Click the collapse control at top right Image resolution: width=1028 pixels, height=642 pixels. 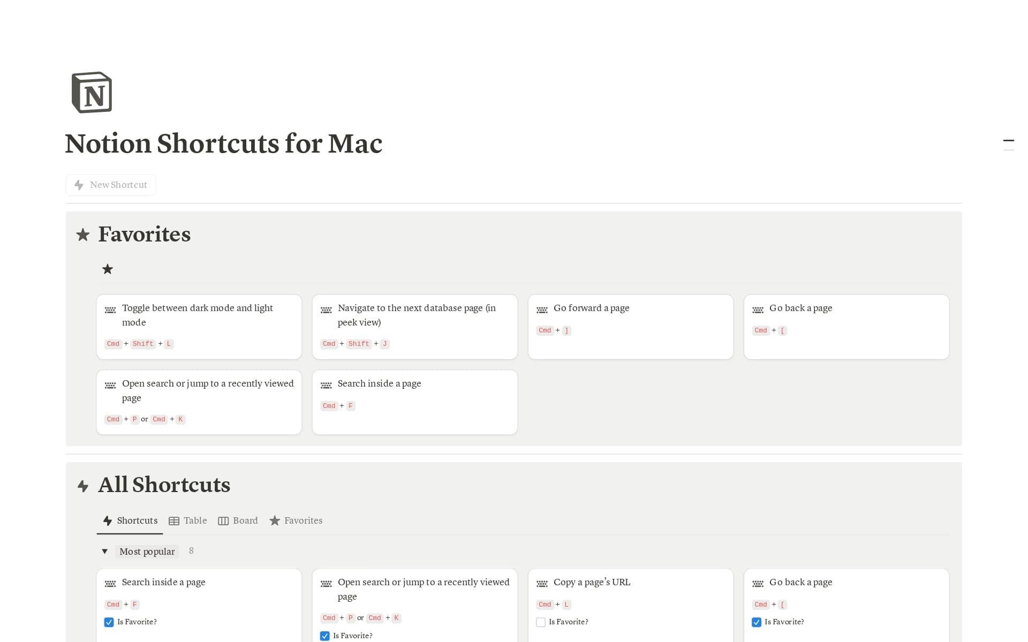pos(1009,140)
